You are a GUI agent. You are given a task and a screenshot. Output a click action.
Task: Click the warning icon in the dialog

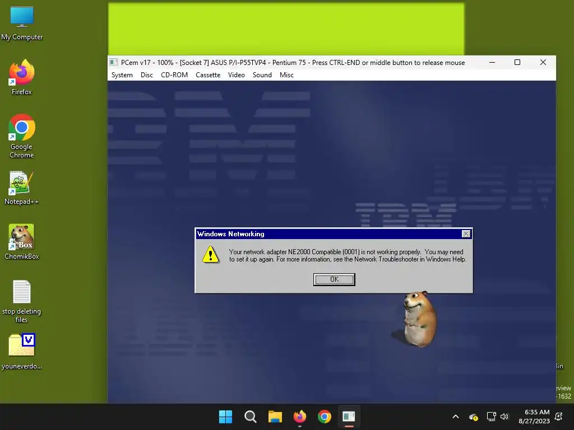click(x=211, y=255)
